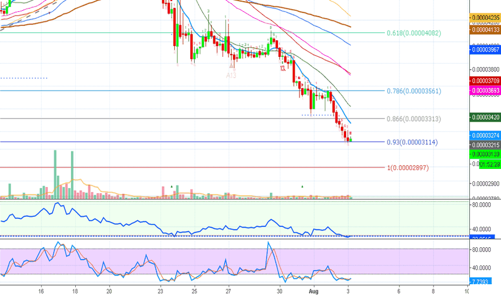Screen dimensions: 501x295
Task: Click the 27 date label on time axis
Action: tap(228, 291)
